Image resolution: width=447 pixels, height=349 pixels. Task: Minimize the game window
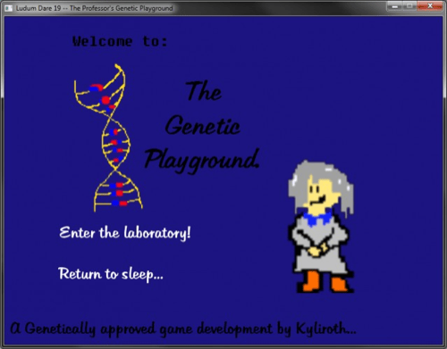point(394,6)
